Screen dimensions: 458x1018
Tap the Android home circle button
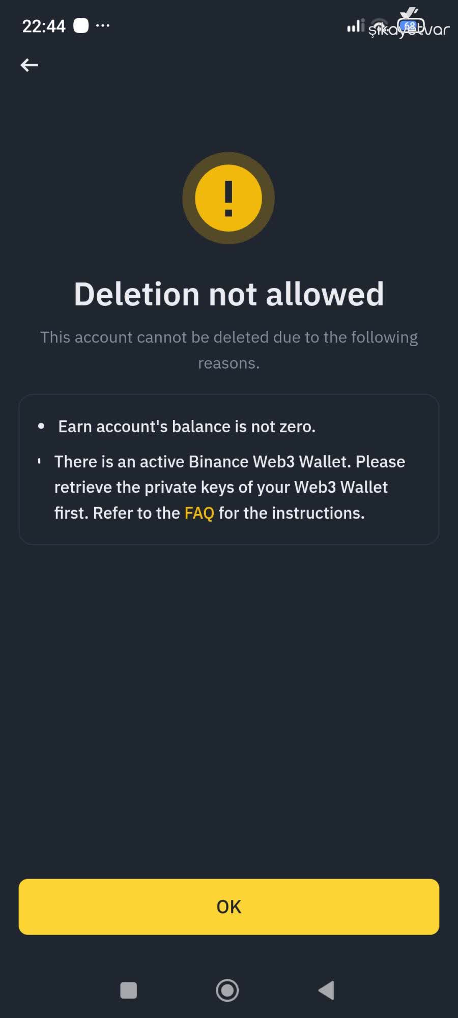point(227,991)
